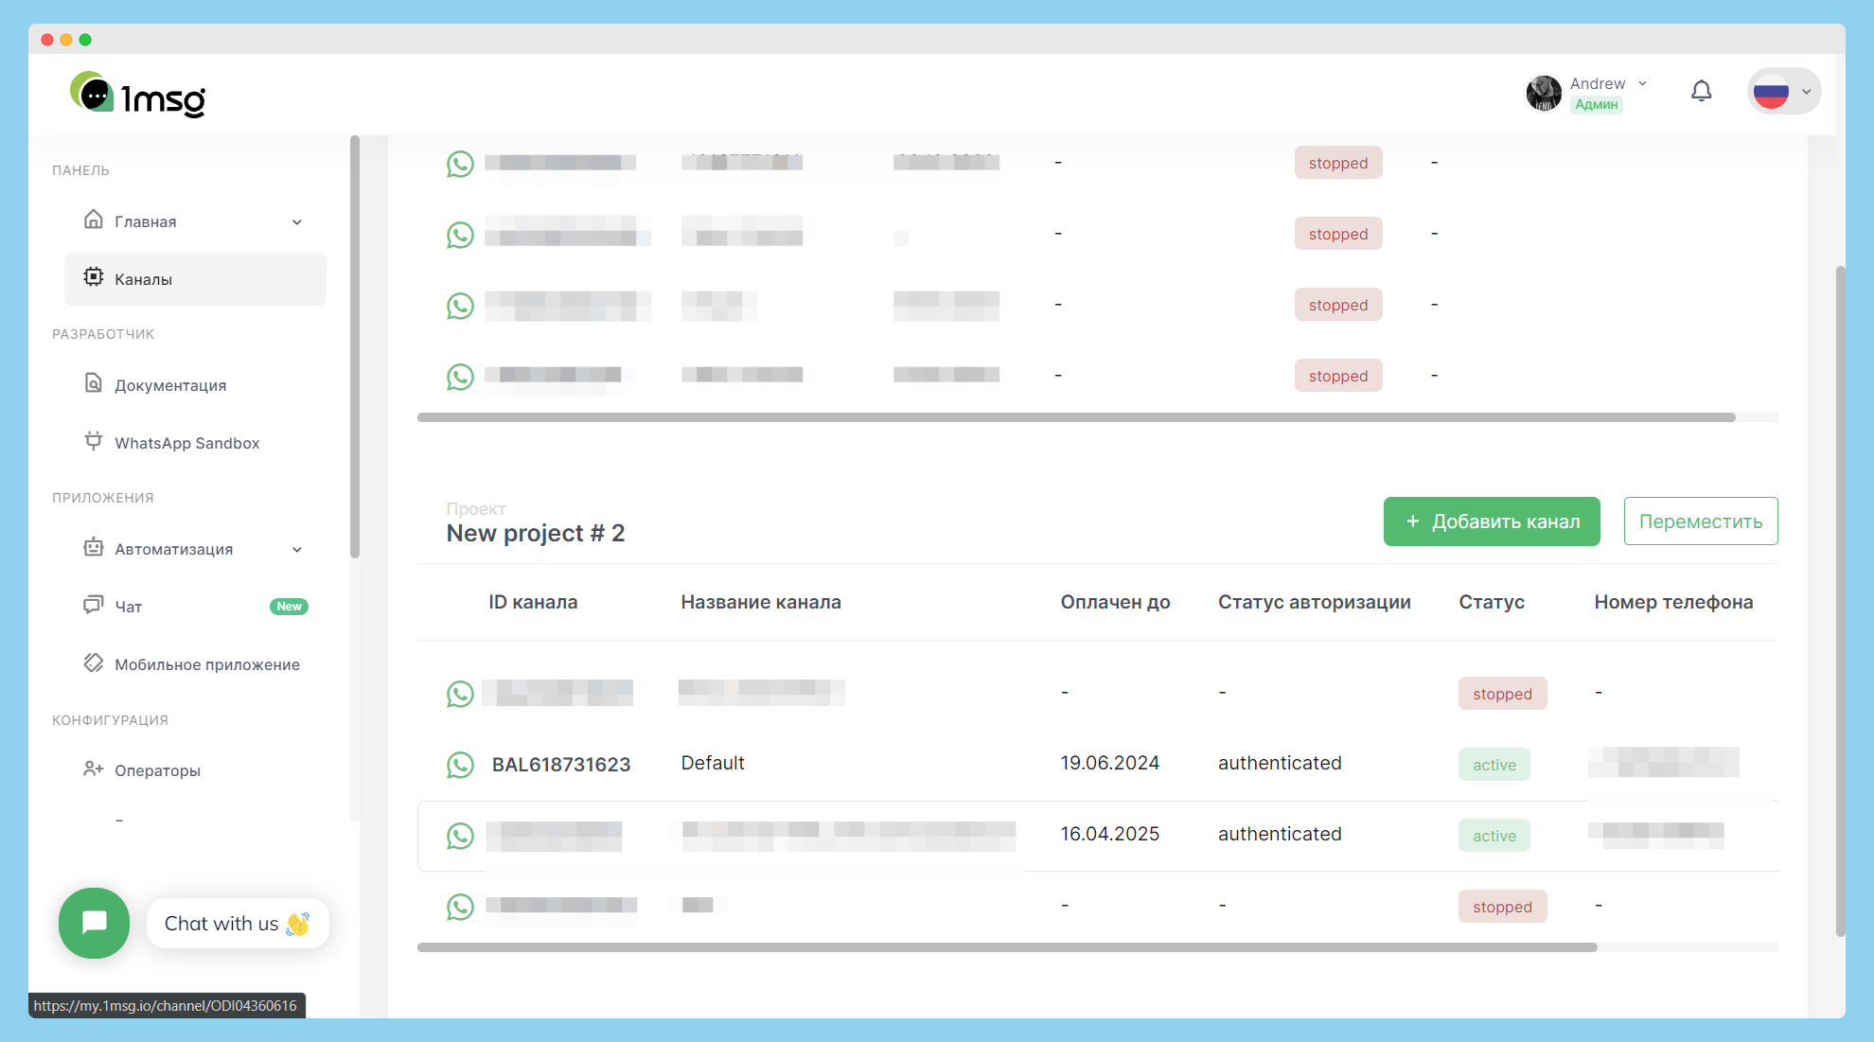Click Andrew's profile avatar

tap(1544, 93)
